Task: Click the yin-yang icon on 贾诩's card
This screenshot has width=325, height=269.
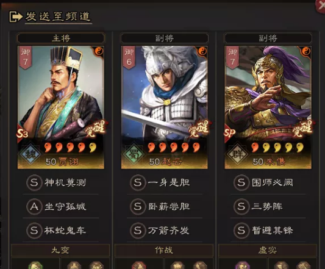Action: coord(99,51)
